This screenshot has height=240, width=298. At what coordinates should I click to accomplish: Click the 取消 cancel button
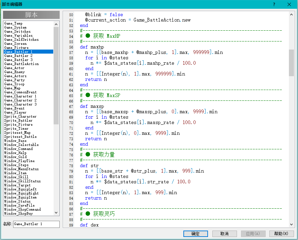pyautogui.click(x=225, y=234)
